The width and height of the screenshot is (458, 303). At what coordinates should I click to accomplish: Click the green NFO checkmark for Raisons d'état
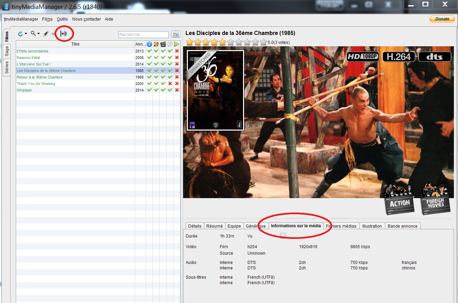coord(149,58)
